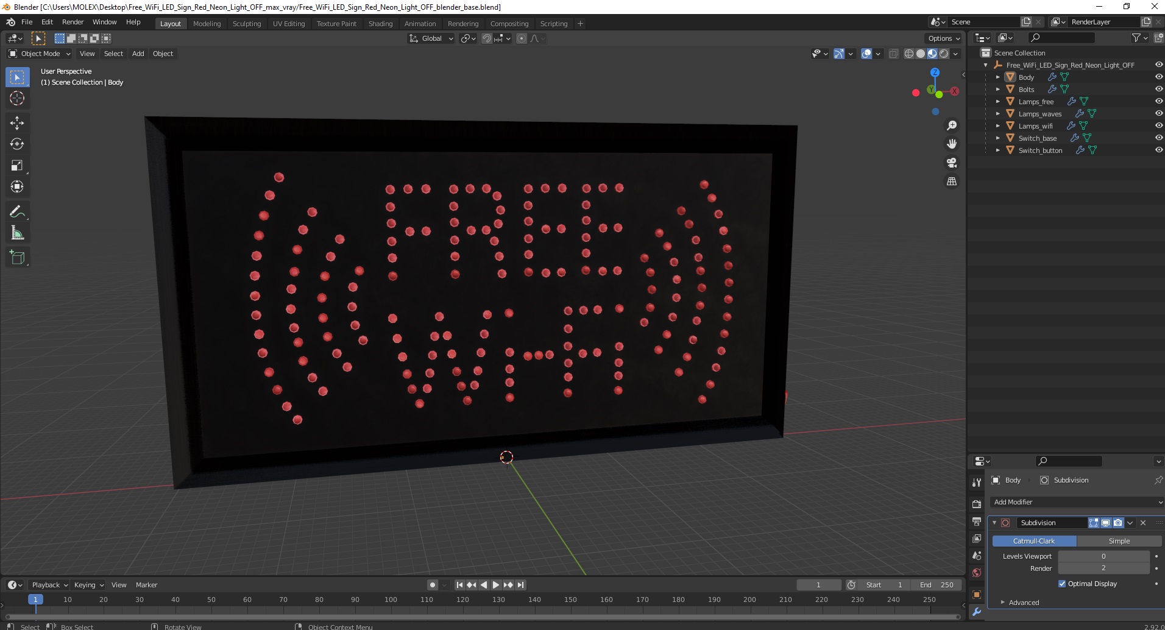Open the File menu
The height and width of the screenshot is (630, 1165).
[27, 22]
